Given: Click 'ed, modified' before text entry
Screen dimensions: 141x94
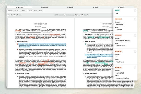Looking at the screenshot, I should pos(120,73).
